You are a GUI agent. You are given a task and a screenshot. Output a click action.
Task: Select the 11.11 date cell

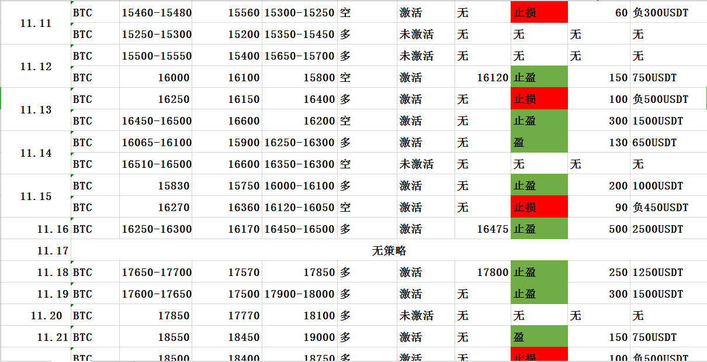(35, 23)
